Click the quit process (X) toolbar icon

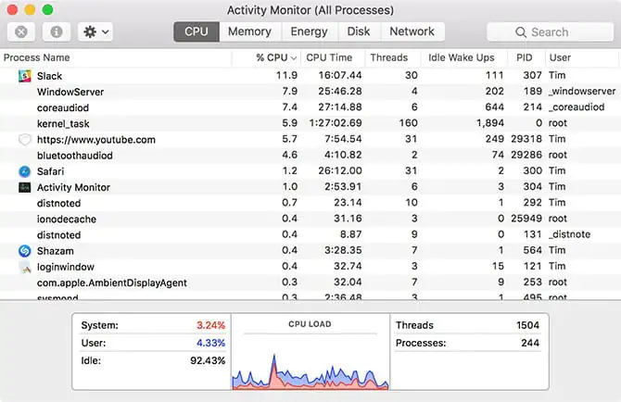pyautogui.click(x=21, y=31)
